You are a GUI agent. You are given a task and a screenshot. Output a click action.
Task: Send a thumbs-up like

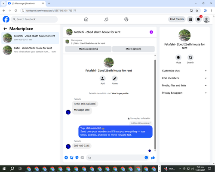pyautogui.click(x=153, y=158)
